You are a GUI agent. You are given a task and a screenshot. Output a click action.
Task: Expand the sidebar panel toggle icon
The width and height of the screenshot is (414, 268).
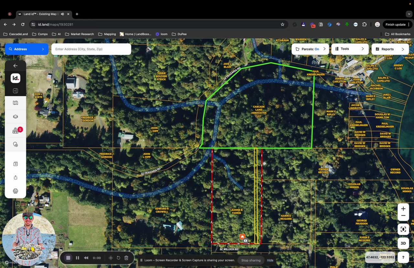(x=15, y=91)
